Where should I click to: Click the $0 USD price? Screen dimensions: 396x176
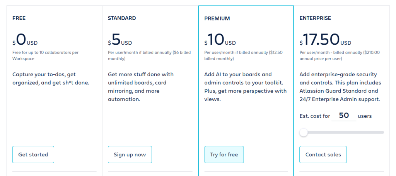coord(25,39)
